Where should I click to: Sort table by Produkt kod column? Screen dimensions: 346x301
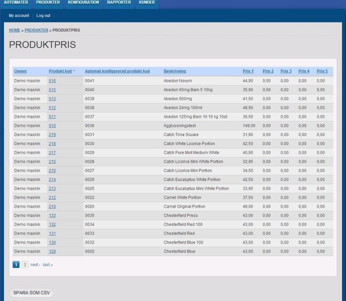point(60,71)
